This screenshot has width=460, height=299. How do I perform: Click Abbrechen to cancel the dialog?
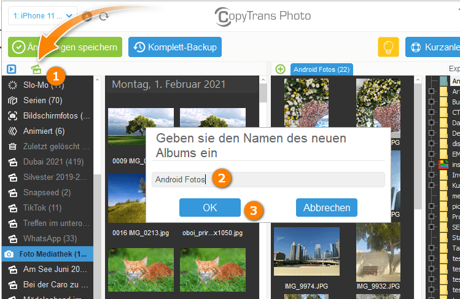327,208
